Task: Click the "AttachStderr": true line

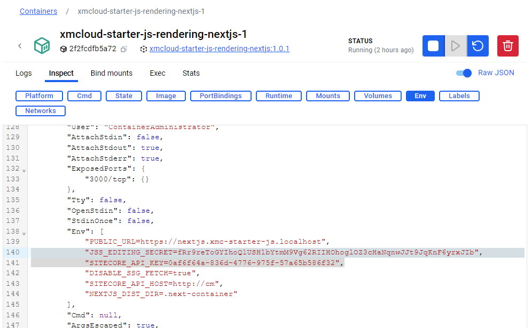Action: (x=115, y=158)
